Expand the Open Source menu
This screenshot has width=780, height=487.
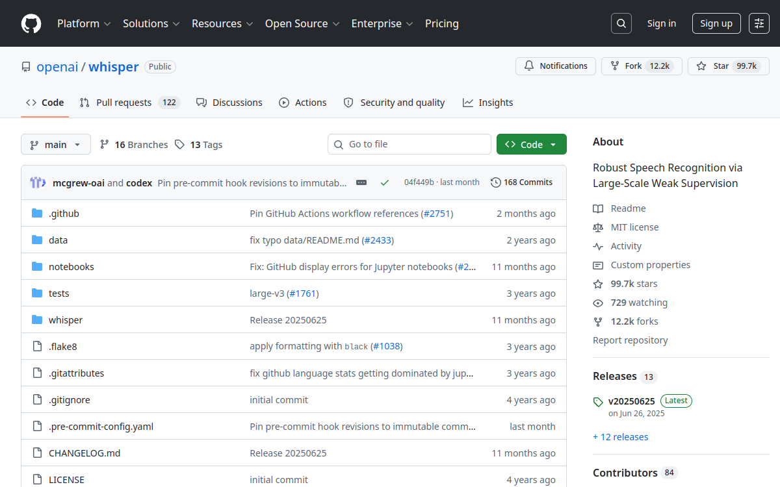coord(302,23)
